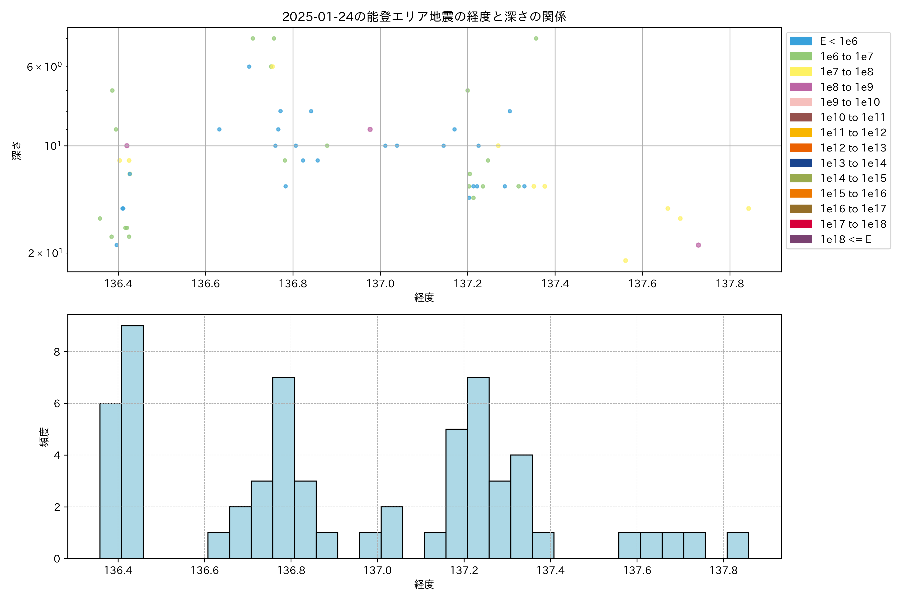Click the chart title text at the top
902x601 pixels.
(424, 17)
